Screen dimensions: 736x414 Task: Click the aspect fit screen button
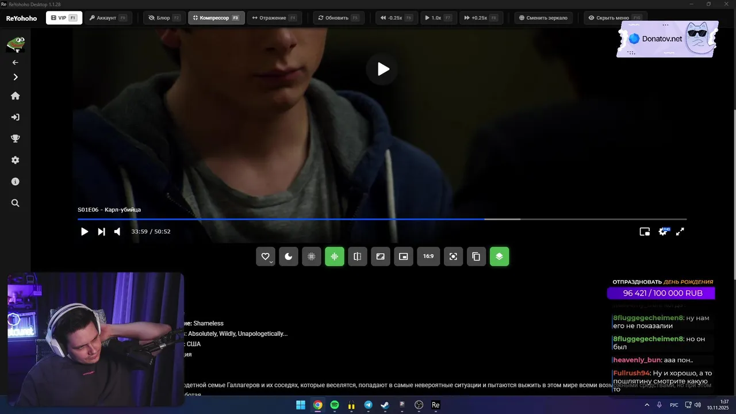[381, 256]
